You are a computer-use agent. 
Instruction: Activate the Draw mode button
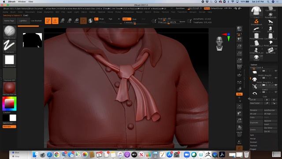[x=55, y=21]
